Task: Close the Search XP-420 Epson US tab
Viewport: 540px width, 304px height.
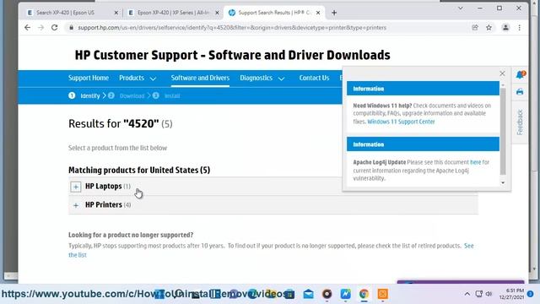Action: (x=116, y=13)
